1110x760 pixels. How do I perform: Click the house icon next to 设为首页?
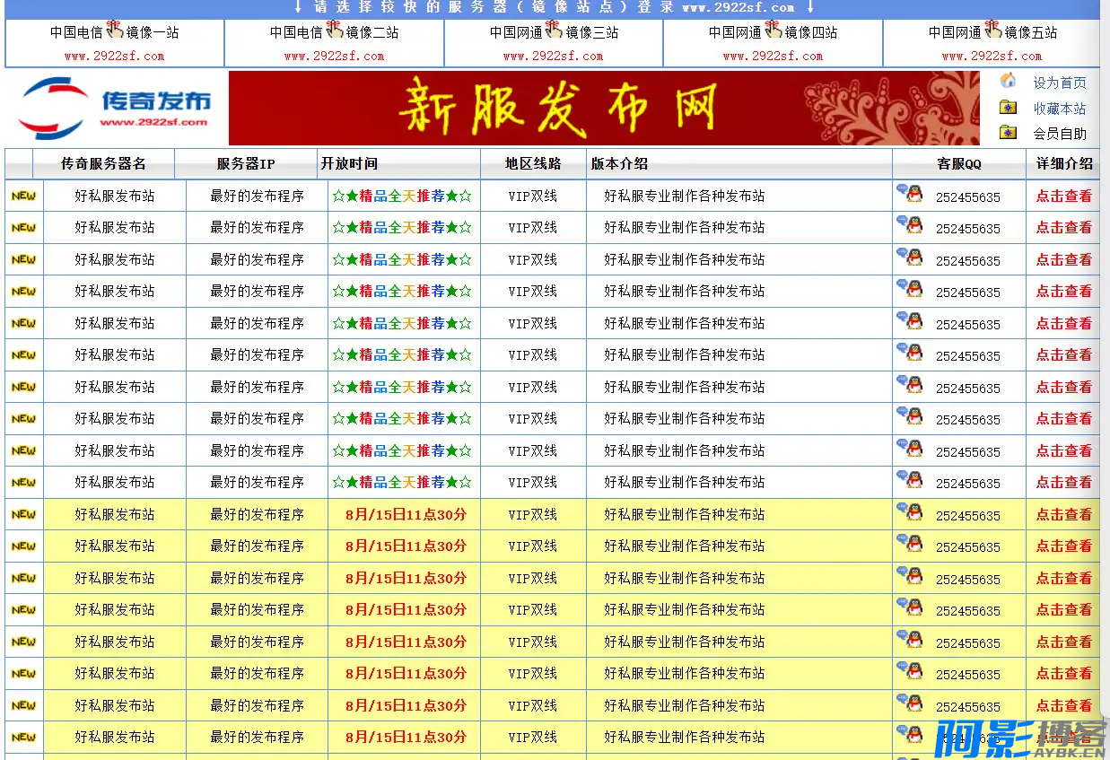pyautogui.click(x=1009, y=81)
